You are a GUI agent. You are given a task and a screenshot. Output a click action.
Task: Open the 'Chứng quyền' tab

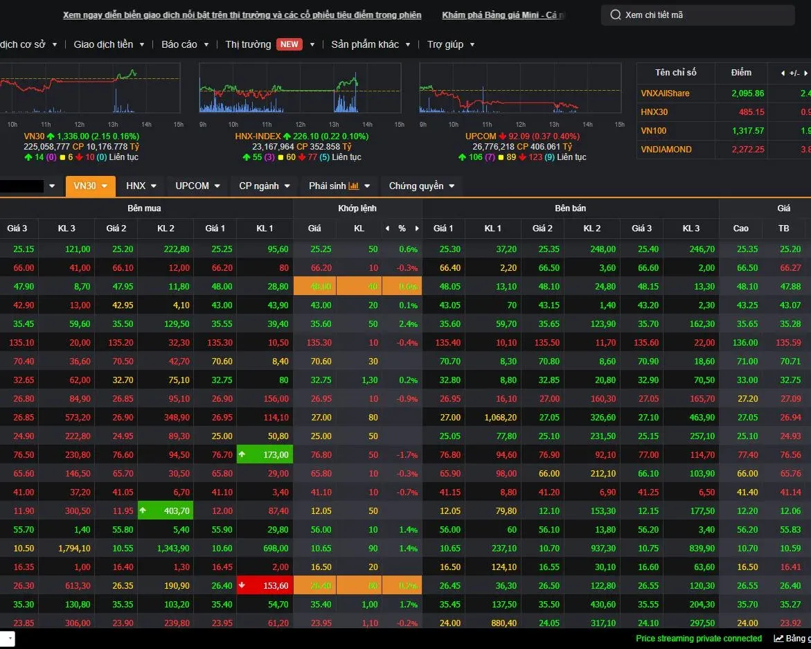[422, 186]
